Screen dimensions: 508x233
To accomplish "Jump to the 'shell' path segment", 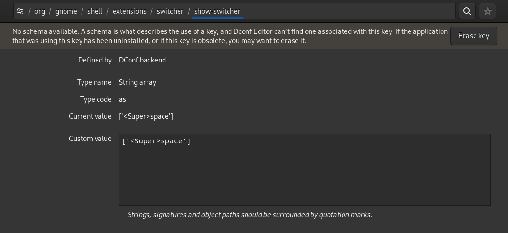I will pyautogui.click(x=95, y=11).
